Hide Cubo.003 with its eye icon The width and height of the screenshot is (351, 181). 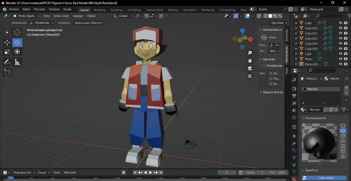(340, 38)
